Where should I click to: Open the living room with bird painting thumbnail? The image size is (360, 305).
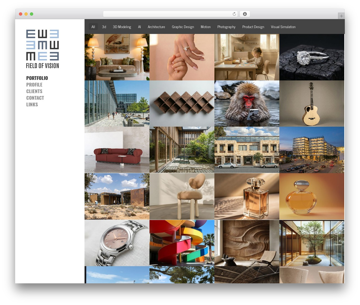(x=117, y=57)
